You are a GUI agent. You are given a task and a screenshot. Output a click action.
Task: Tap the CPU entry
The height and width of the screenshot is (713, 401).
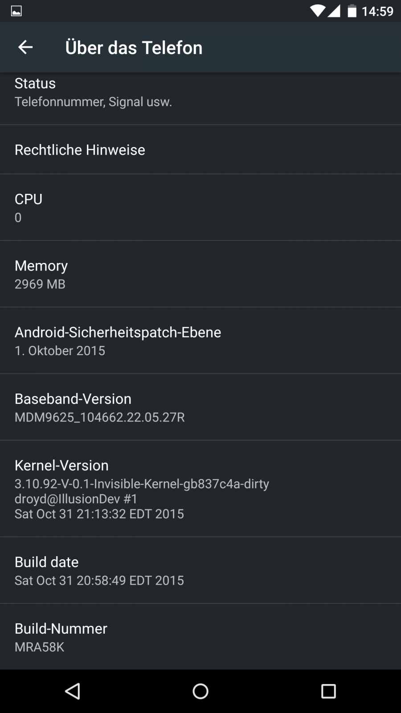click(x=200, y=208)
